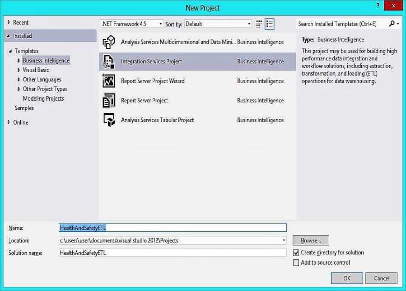Click the project Name field

[x=173, y=228]
